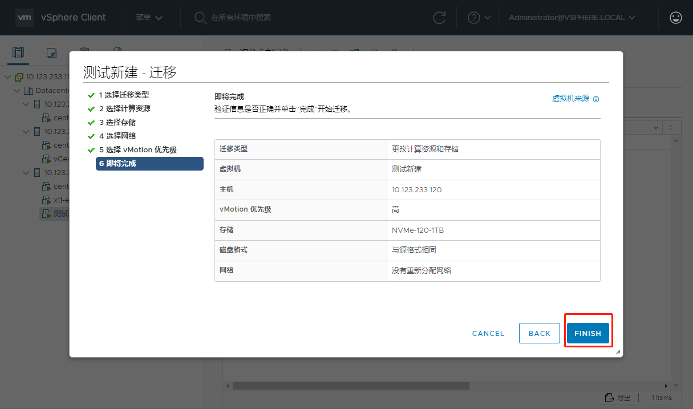The height and width of the screenshot is (409, 693).
Task: Switch to the VMs and Templates view icon
Action: click(x=51, y=52)
